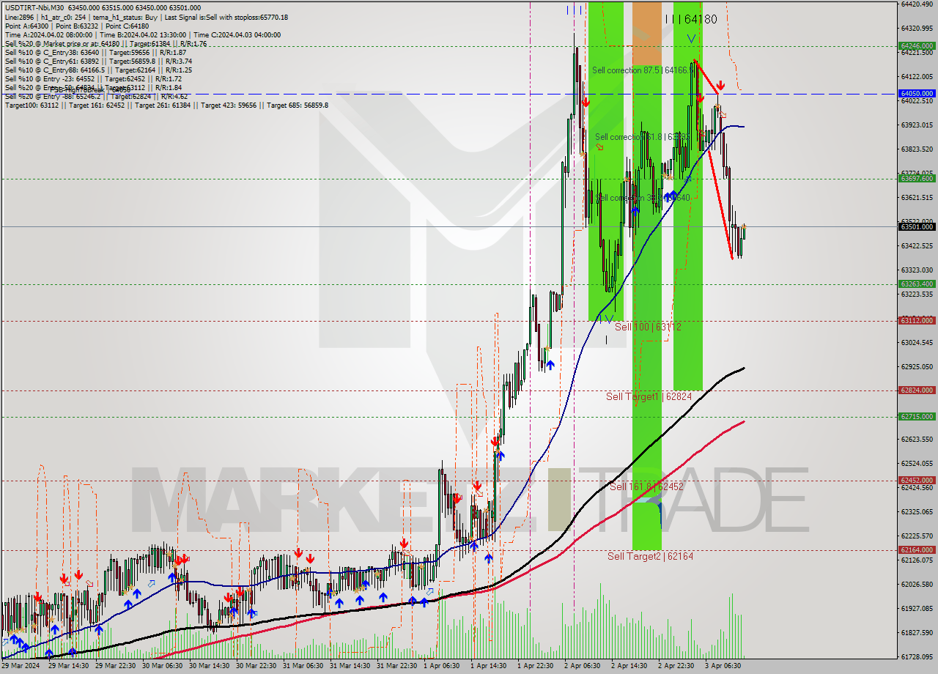The image size is (938, 674).
Task: Click the USDTIRT-Nbi,M30 symbol title line
Action: click(x=103, y=8)
